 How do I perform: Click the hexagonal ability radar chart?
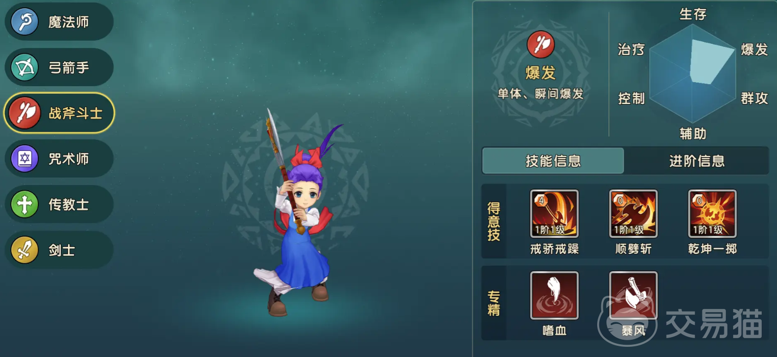[693, 73]
